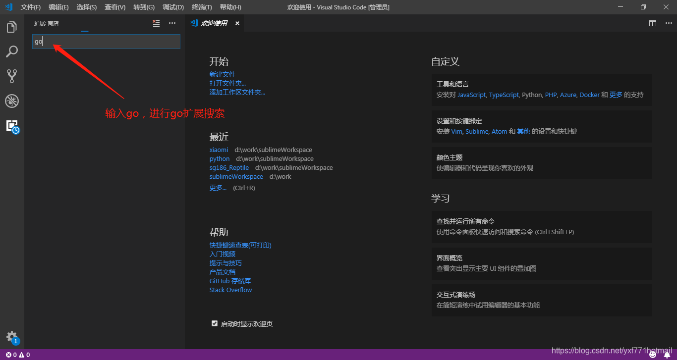Open the 帮助(H) menu

[x=230, y=7]
